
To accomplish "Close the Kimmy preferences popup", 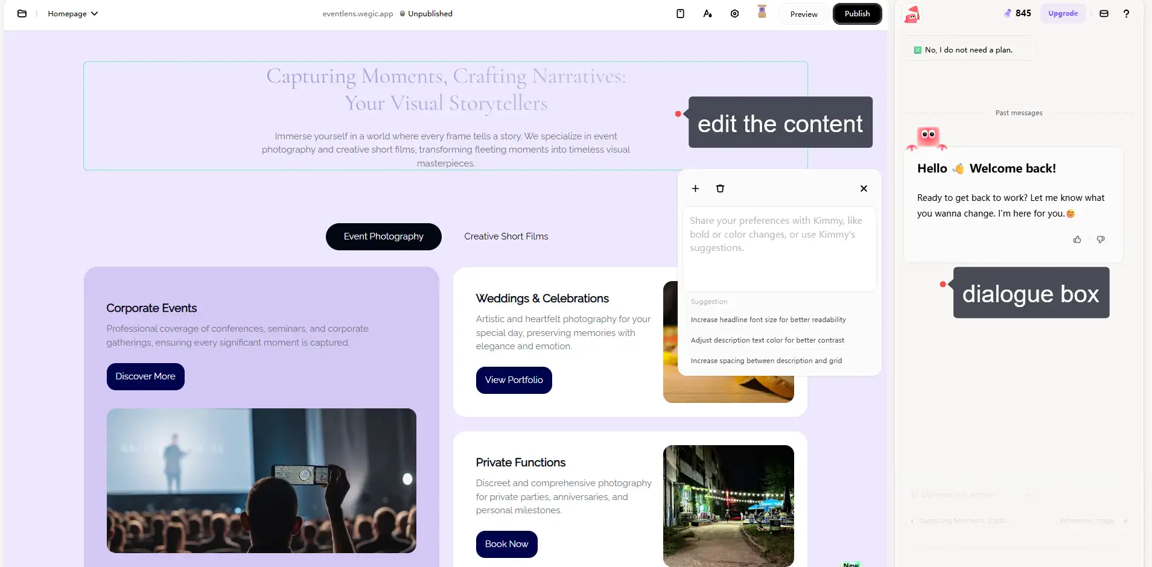I will tap(864, 188).
